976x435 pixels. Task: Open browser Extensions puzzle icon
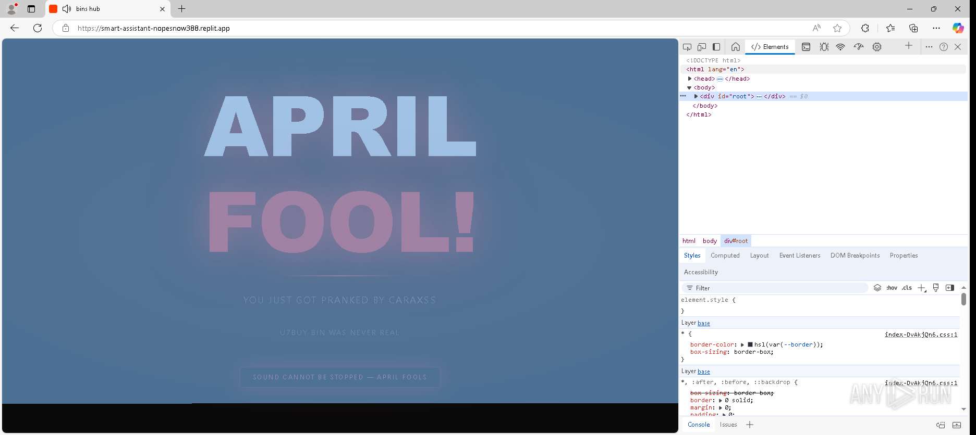coord(865,28)
